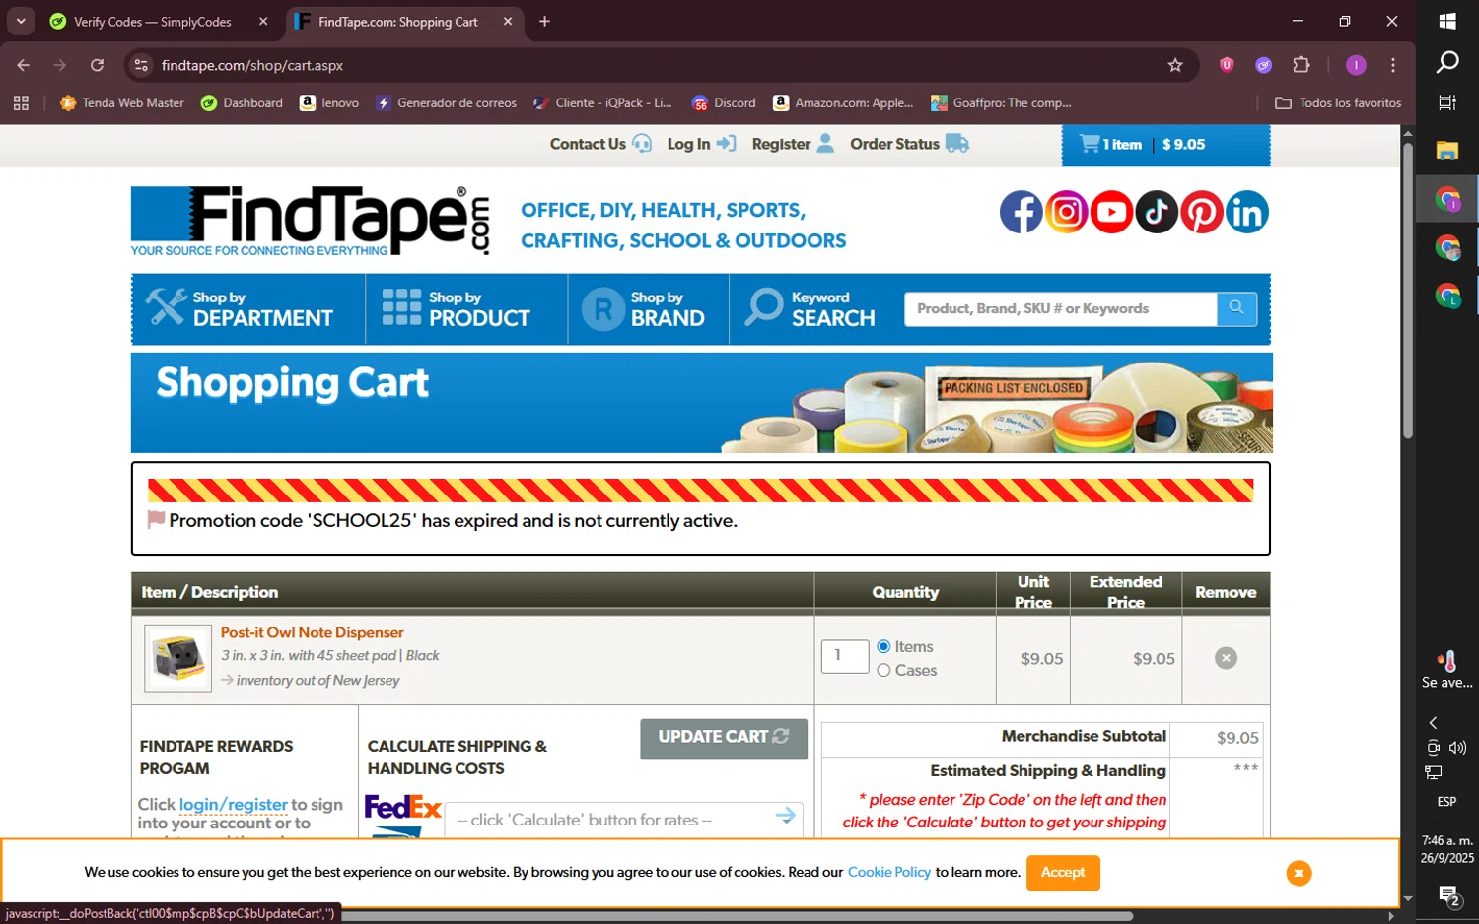This screenshot has width=1479, height=924.
Task: Click the UPDATE CART button
Action: coord(724,738)
